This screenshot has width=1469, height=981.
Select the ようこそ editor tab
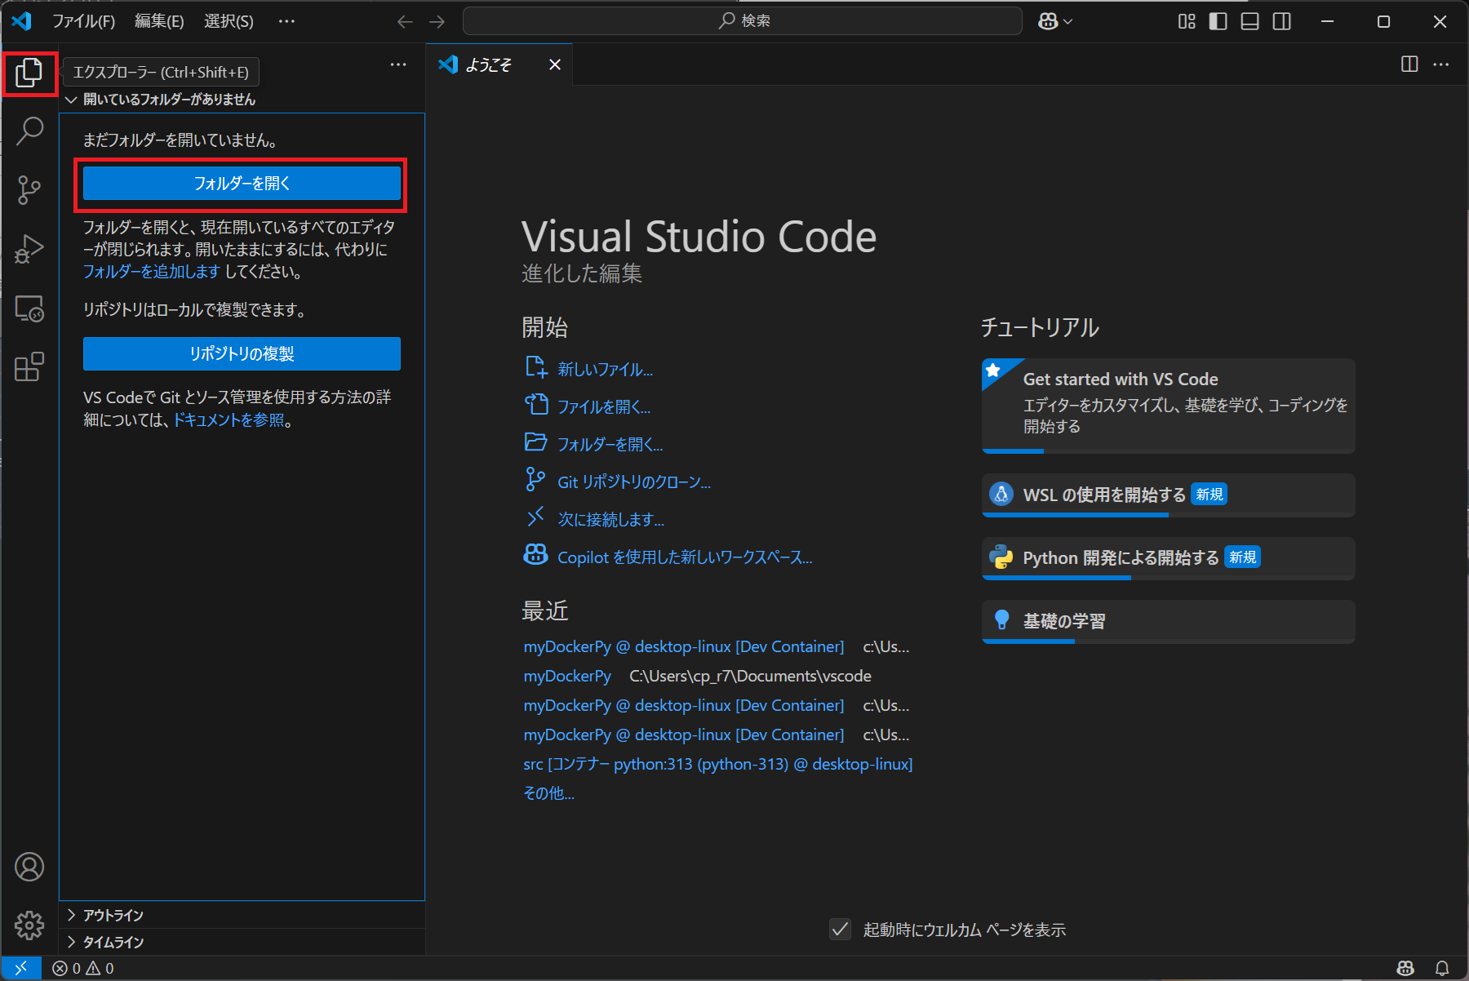(x=499, y=64)
